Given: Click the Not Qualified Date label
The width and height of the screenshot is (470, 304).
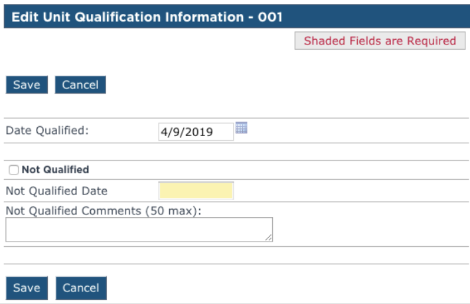Looking at the screenshot, I should (56, 191).
